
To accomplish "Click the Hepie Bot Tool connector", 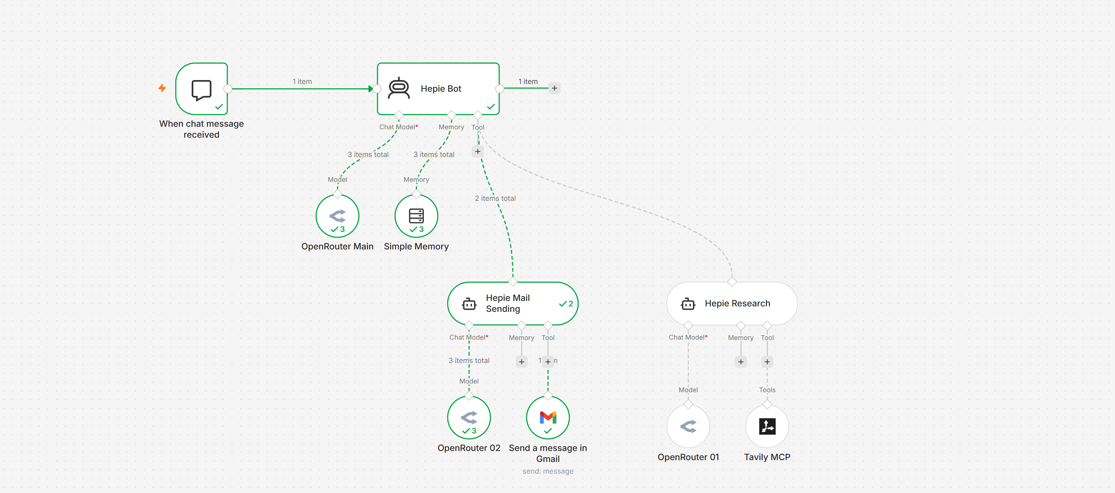I will pyautogui.click(x=477, y=115).
